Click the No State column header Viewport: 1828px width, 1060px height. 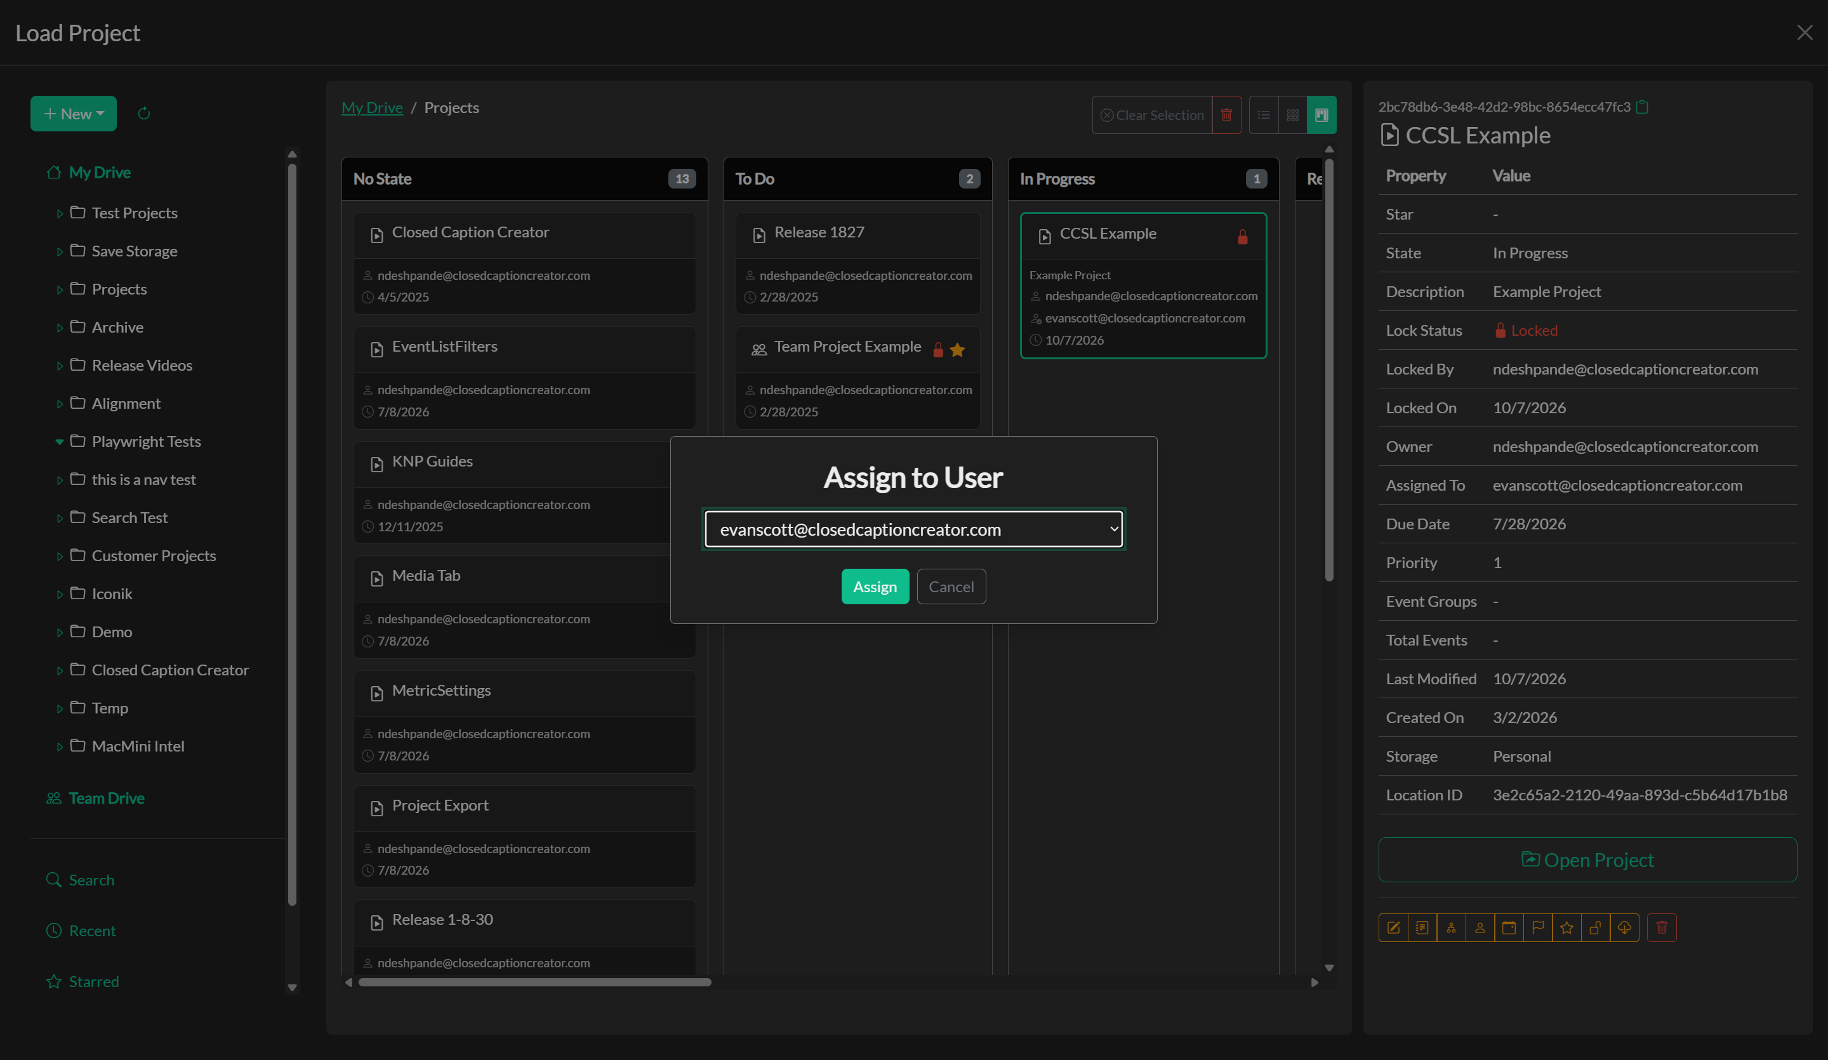point(524,178)
